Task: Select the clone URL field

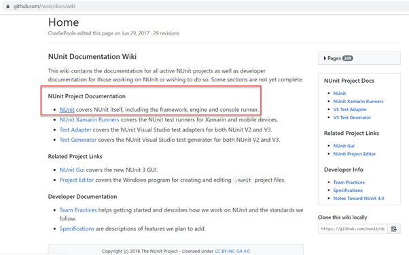Action: 353,229
